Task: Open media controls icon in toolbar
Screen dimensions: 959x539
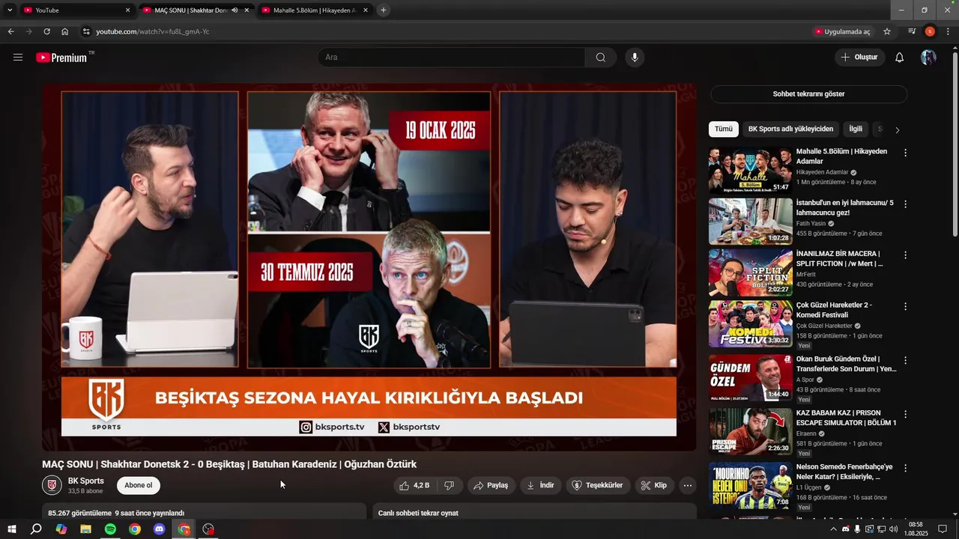Action: tap(912, 31)
